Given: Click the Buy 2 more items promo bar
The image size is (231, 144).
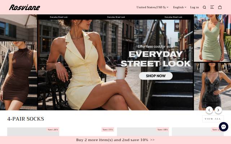Looking at the screenshot, I should 115,140.
